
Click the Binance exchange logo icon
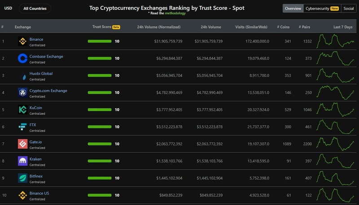(x=22, y=42)
